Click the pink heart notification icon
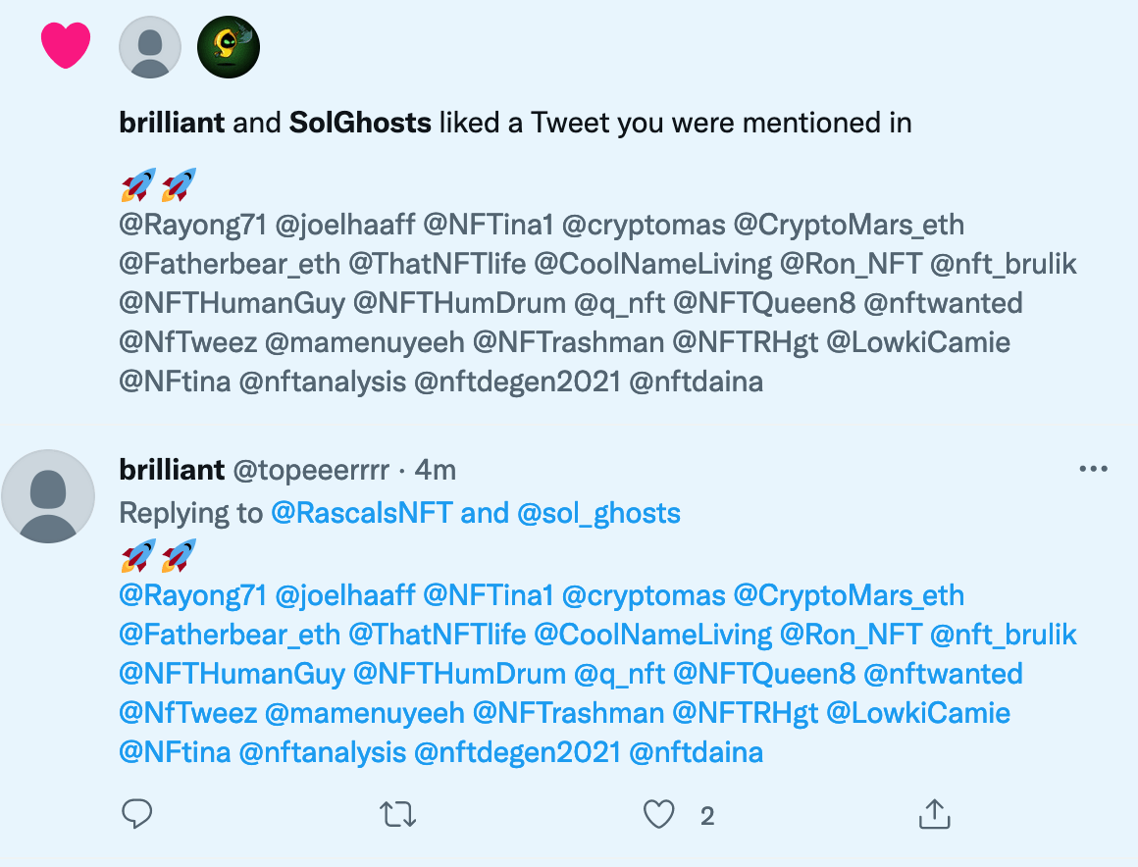 [x=66, y=46]
